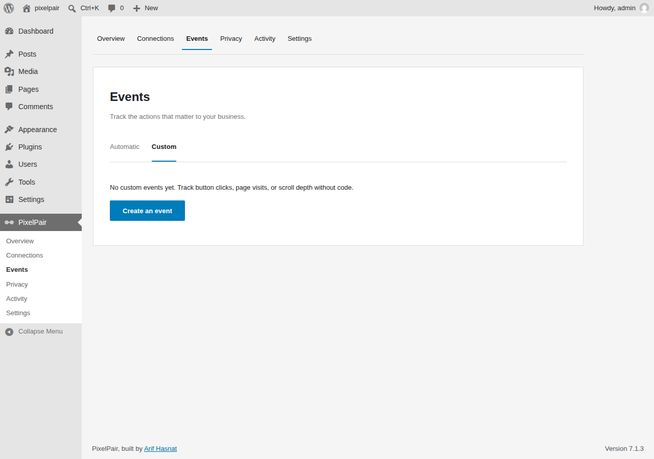Go to Connections in PixelPair submenu
Screen dimensions: 654x459
click(25, 256)
